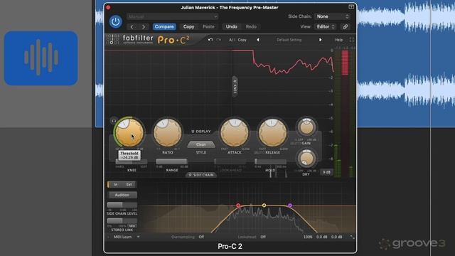Screen dimensions: 455x256
Task: Click the window expand icon in title bar
Action: coord(351,7)
